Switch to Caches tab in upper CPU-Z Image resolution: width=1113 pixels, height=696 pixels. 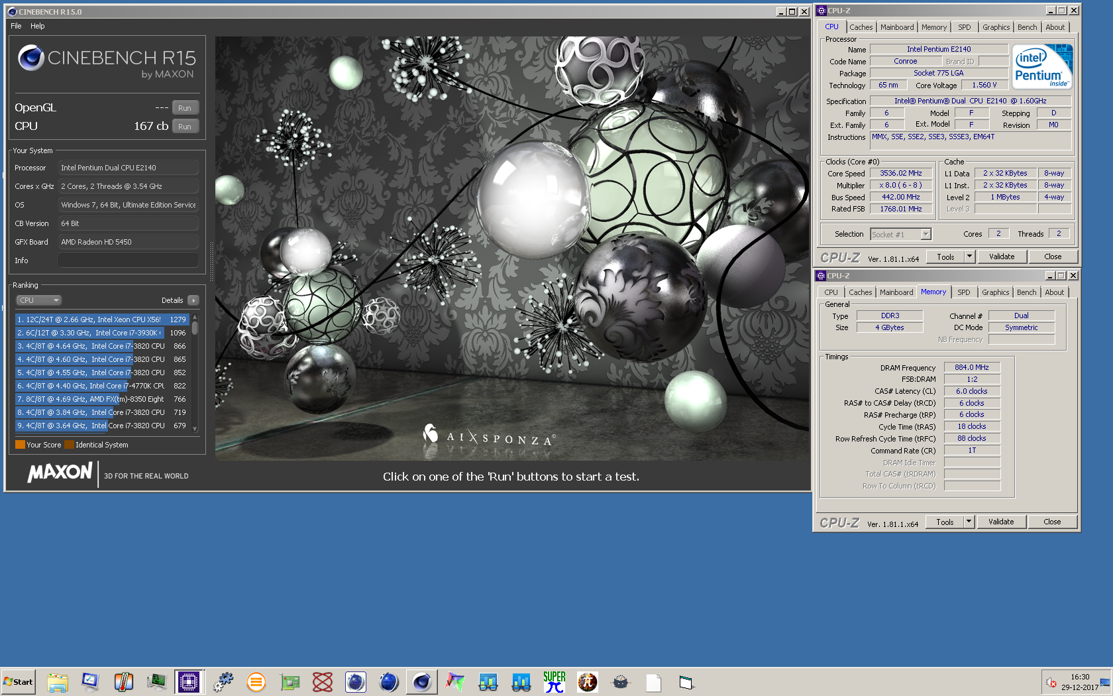pyautogui.click(x=861, y=27)
